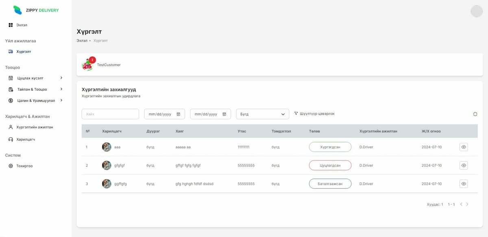Click the Шүүлтүүр цэвэрлэх clear filter button
The image size is (488, 237).
(x=314, y=114)
